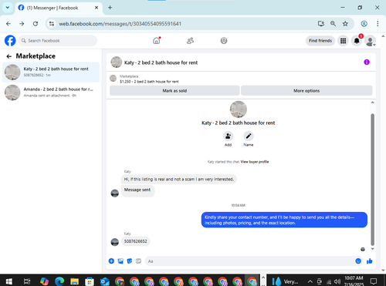386x286 pixels.
Task: Open the emoji picker
Action: tap(358, 261)
